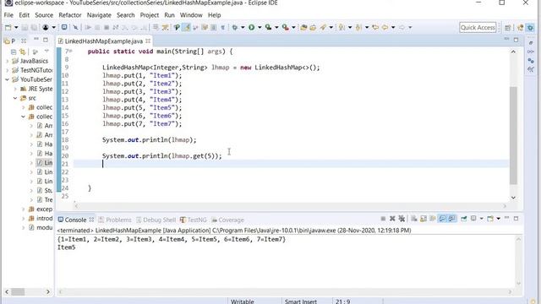Click the Back navigation arrow
541x304 pixels.
(x=385, y=27)
